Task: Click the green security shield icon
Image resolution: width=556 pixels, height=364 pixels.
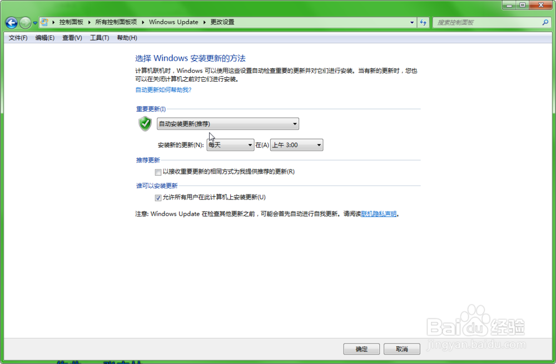Action: click(145, 124)
